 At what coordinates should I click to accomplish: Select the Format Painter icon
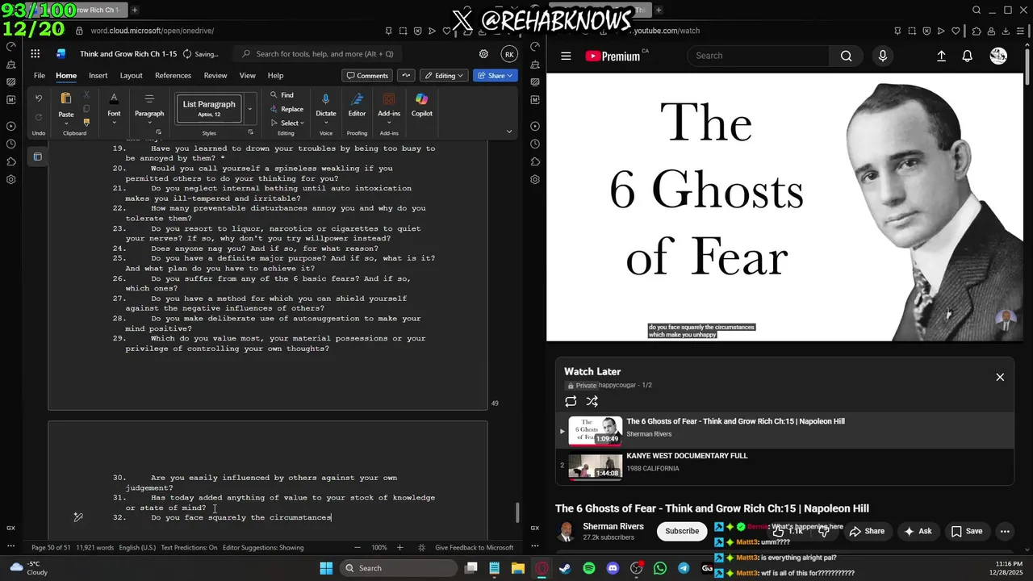(x=86, y=122)
